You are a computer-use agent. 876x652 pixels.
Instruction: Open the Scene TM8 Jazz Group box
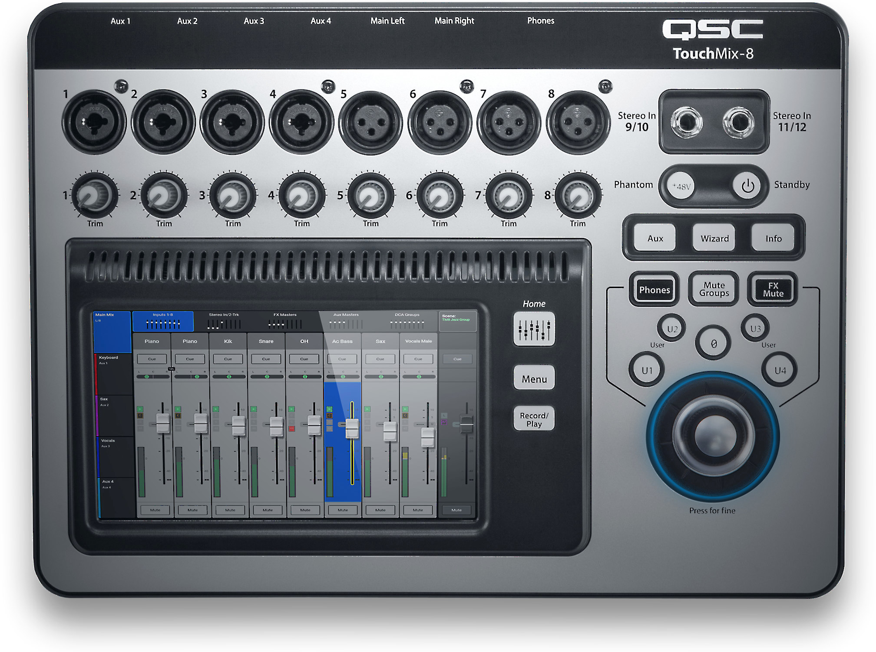(x=458, y=321)
